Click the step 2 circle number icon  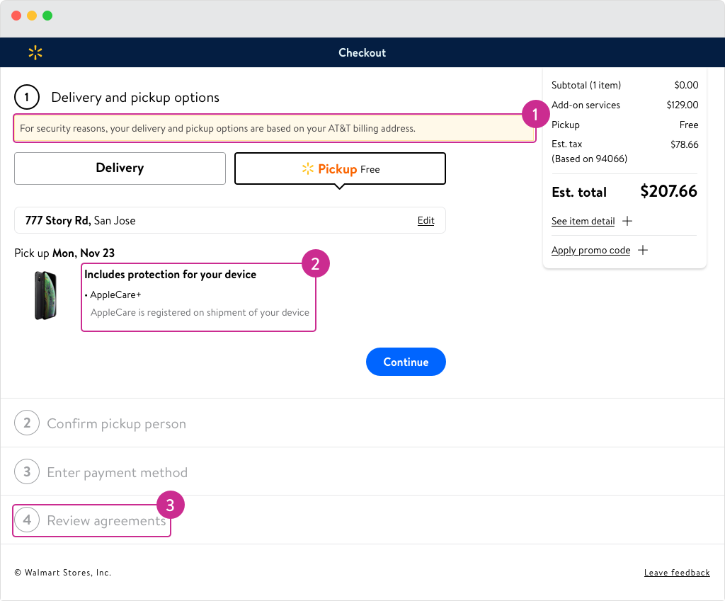pos(27,423)
